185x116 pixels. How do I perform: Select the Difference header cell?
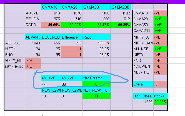(x=72, y=37)
